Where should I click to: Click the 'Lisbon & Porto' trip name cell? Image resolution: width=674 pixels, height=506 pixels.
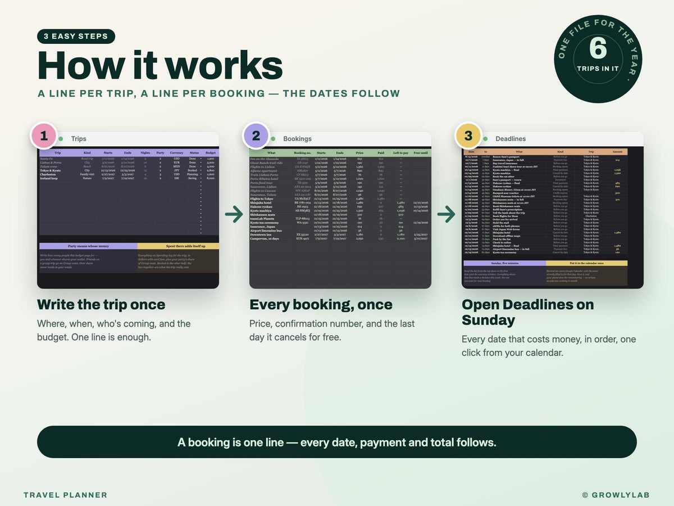click(x=50, y=162)
